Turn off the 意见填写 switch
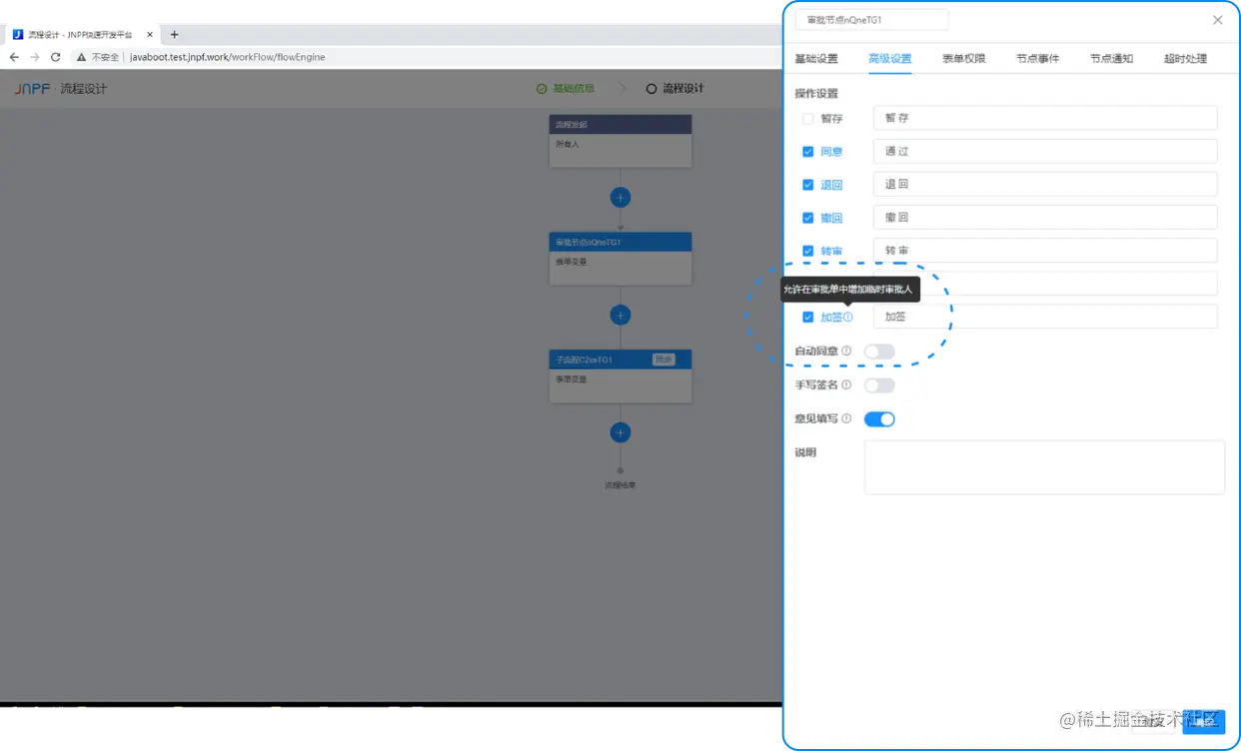The image size is (1241, 751). tap(879, 419)
